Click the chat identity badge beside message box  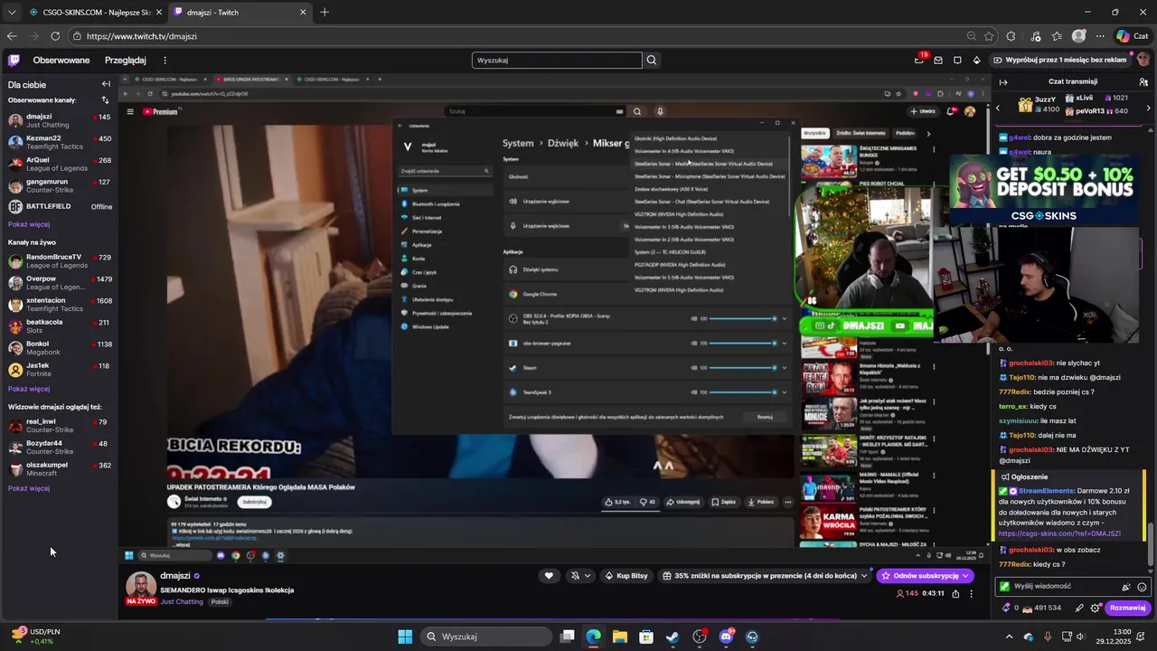(x=1003, y=587)
